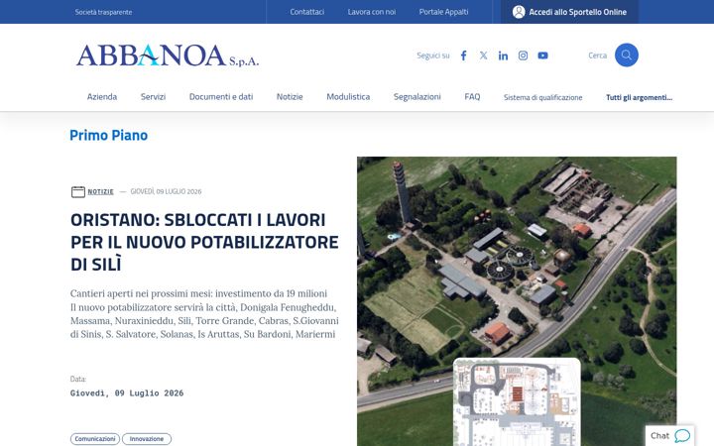Select the Innovazione tag
The image size is (714, 446).
pos(146,439)
